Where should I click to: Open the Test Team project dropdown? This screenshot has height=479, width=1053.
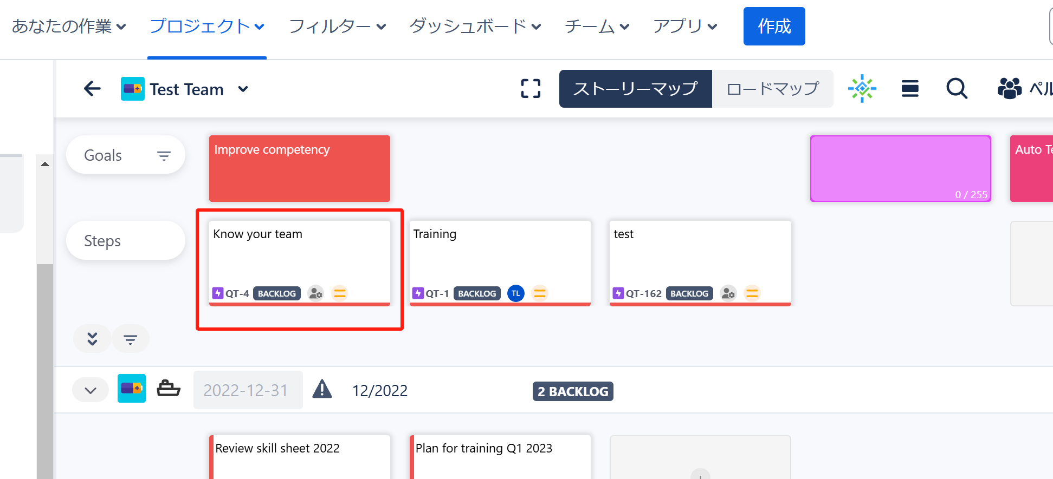coord(243,89)
